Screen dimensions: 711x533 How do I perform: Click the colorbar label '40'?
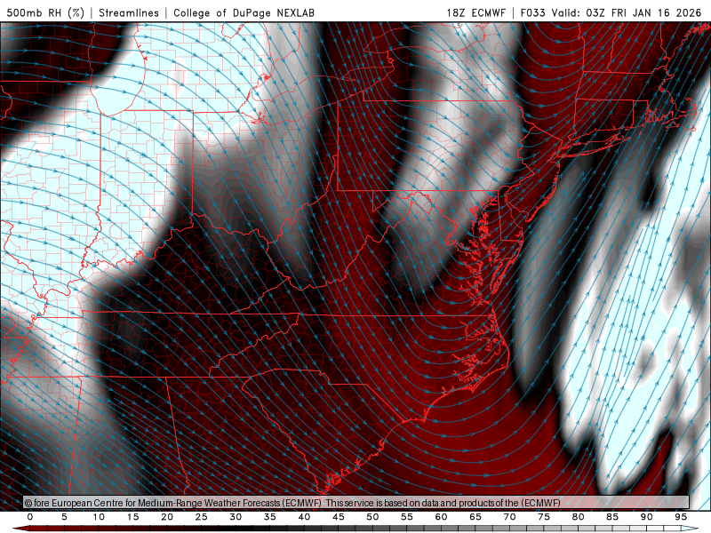pos(304,517)
